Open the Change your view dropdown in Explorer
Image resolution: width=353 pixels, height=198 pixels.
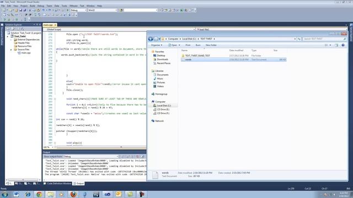(330, 45)
